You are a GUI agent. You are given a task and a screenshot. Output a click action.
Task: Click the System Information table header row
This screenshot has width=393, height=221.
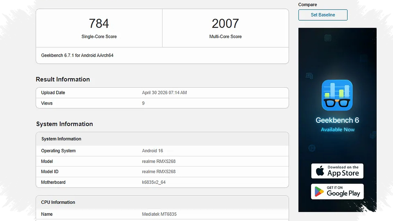click(162, 139)
